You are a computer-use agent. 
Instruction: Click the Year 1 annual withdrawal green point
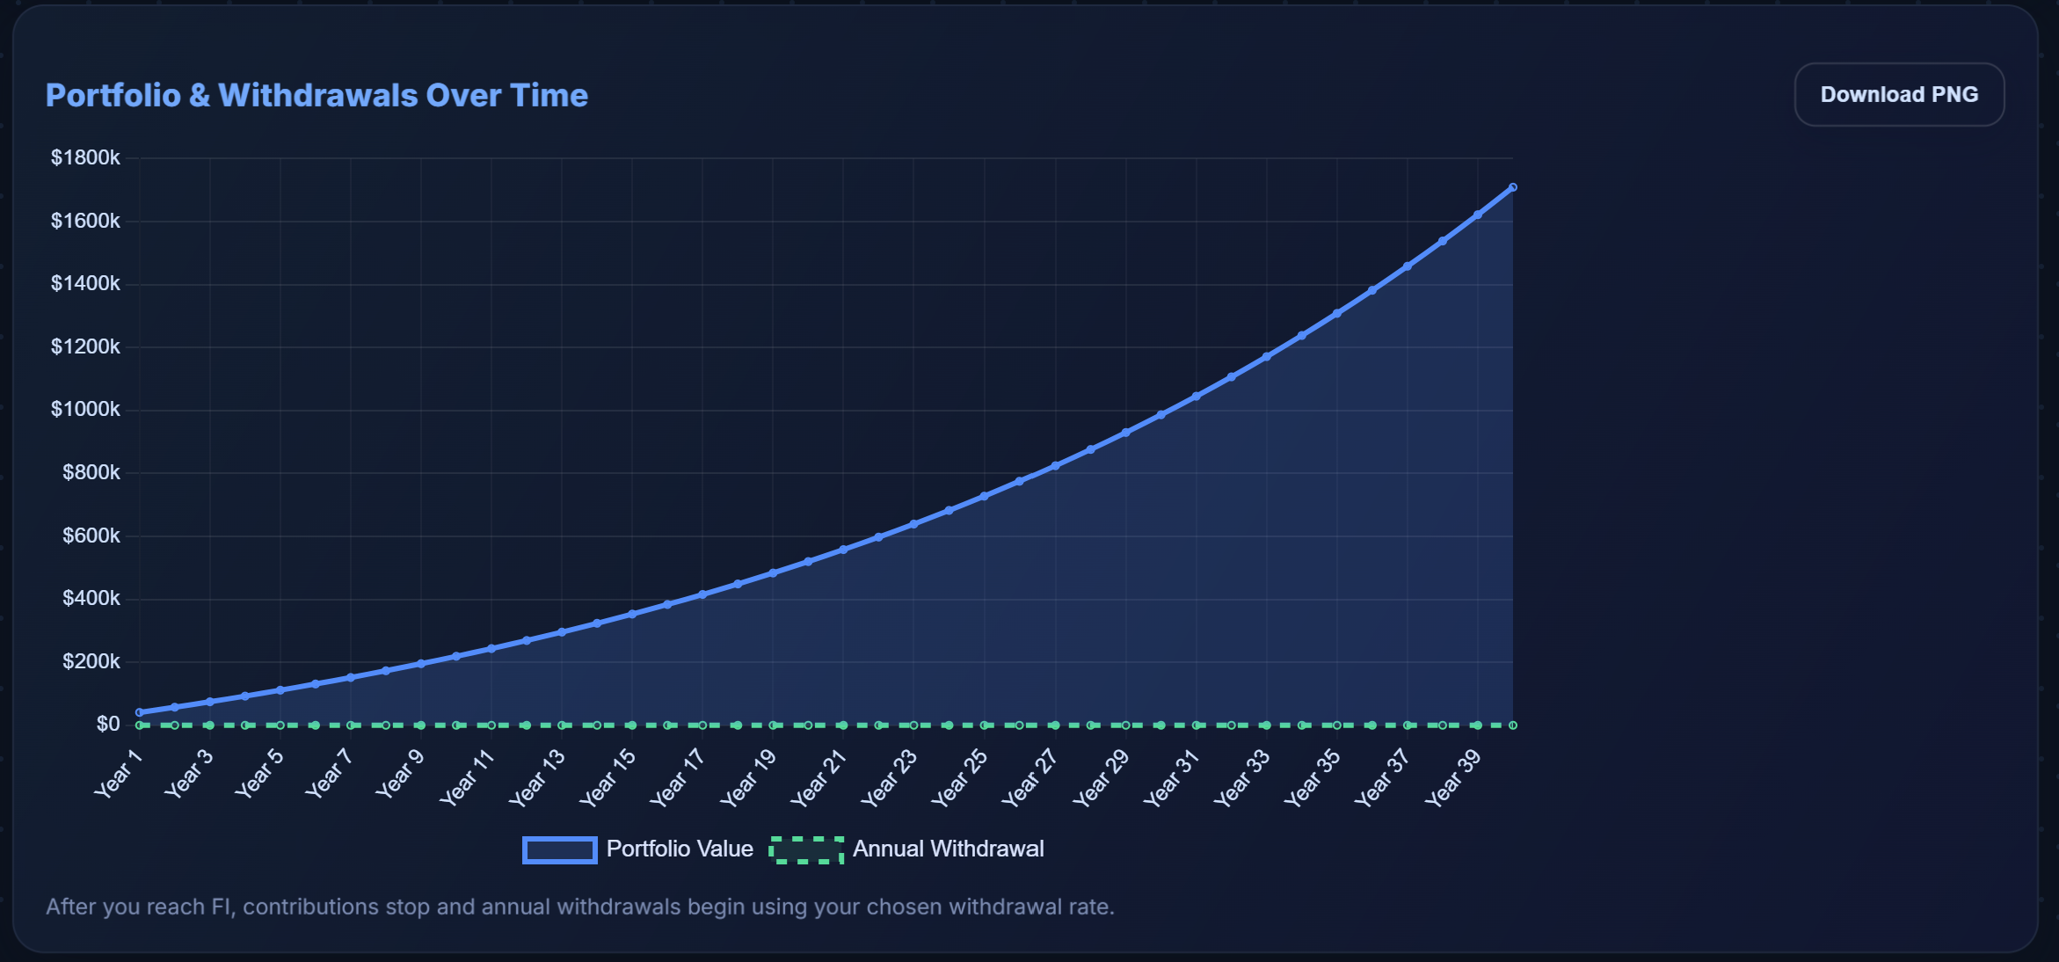coord(140,725)
